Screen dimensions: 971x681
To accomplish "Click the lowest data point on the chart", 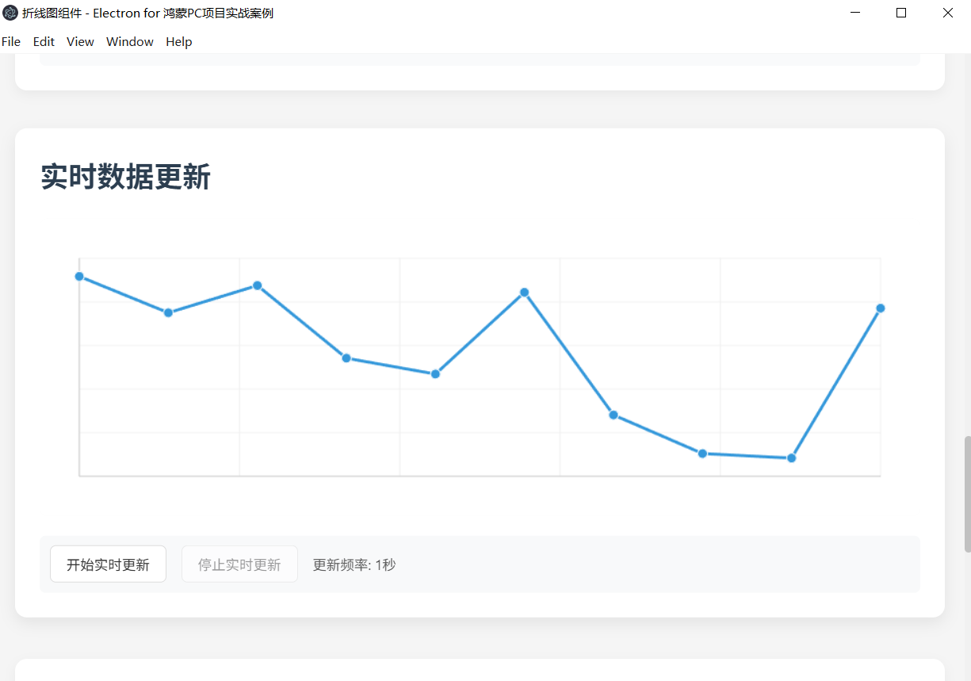I will [791, 458].
